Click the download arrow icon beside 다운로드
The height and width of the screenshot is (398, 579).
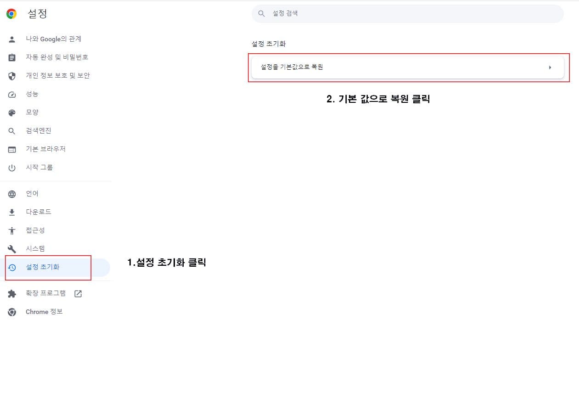pos(11,212)
